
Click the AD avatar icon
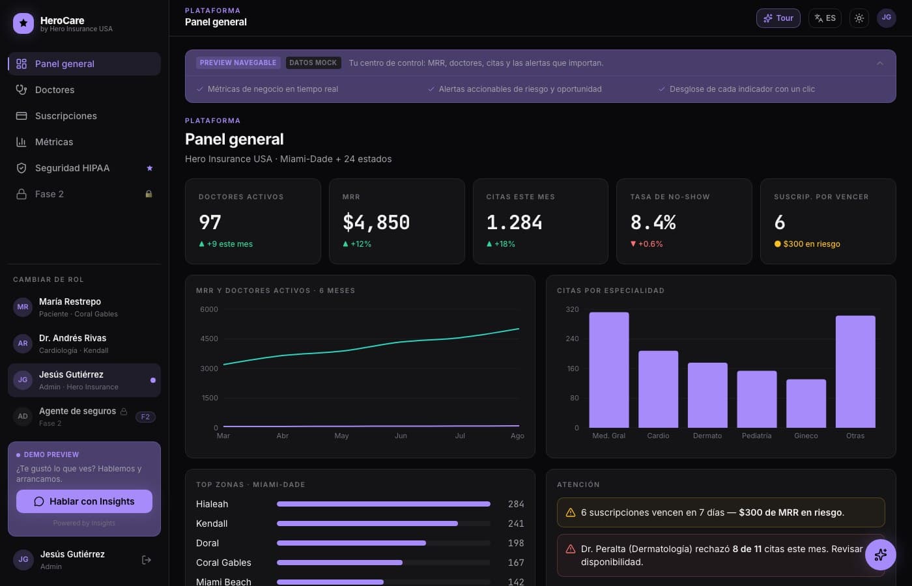pos(23,417)
